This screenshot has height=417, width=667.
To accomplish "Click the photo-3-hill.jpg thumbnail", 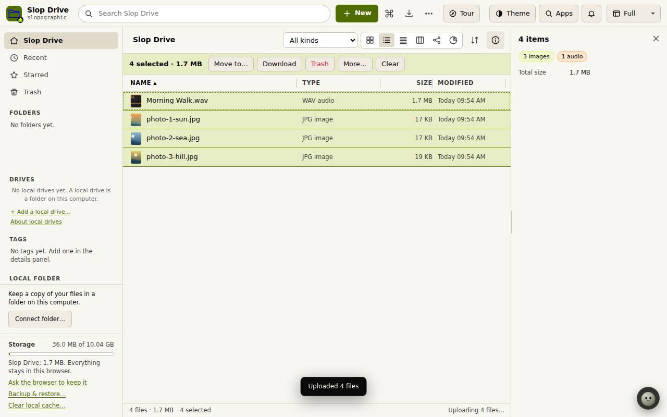I will tap(136, 157).
